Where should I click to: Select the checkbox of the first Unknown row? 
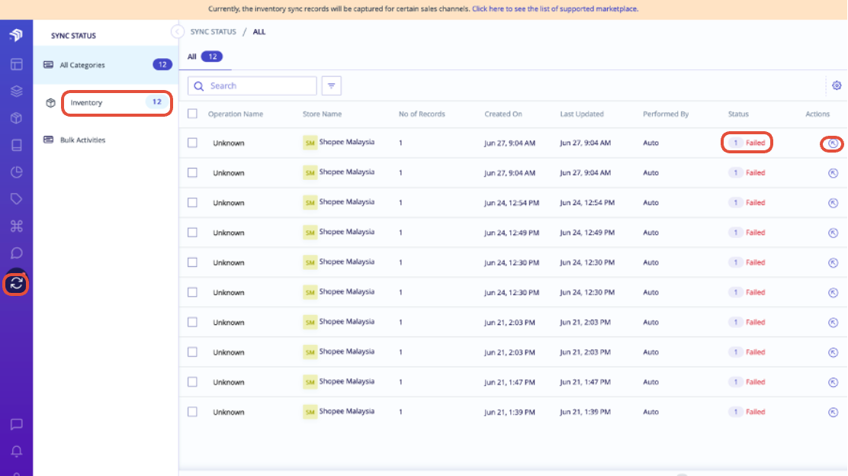coord(193,143)
